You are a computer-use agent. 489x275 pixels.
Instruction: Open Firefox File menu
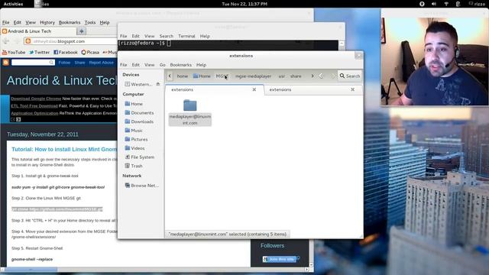[6, 22]
